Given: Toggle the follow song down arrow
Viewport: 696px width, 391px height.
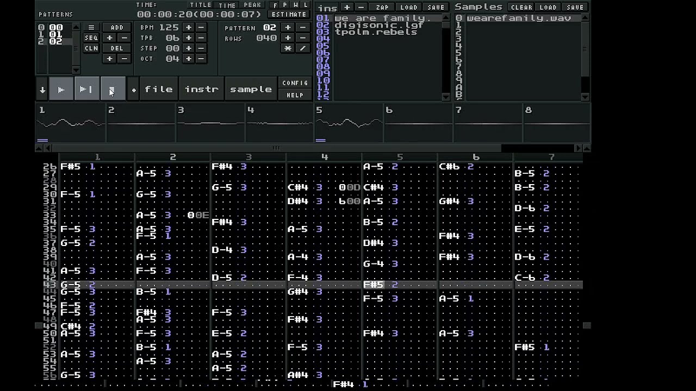Looking at the screenshot, I should click(42, 90).
